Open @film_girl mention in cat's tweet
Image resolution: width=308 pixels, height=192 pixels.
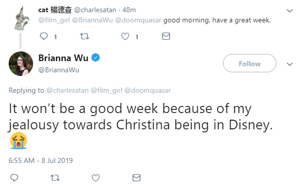click(54, 20)
